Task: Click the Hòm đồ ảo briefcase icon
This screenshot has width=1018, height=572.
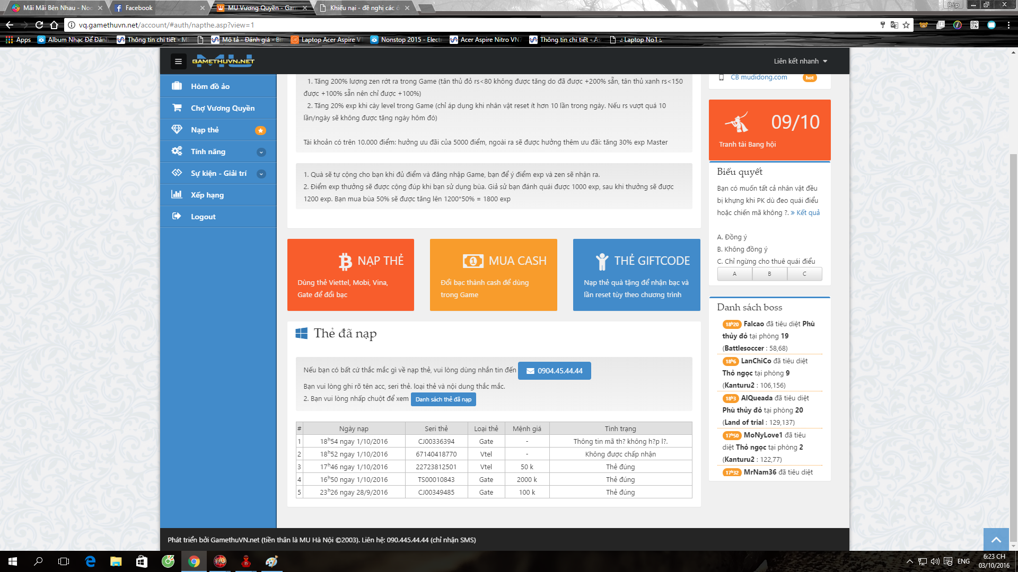Action: coord(177,86)
